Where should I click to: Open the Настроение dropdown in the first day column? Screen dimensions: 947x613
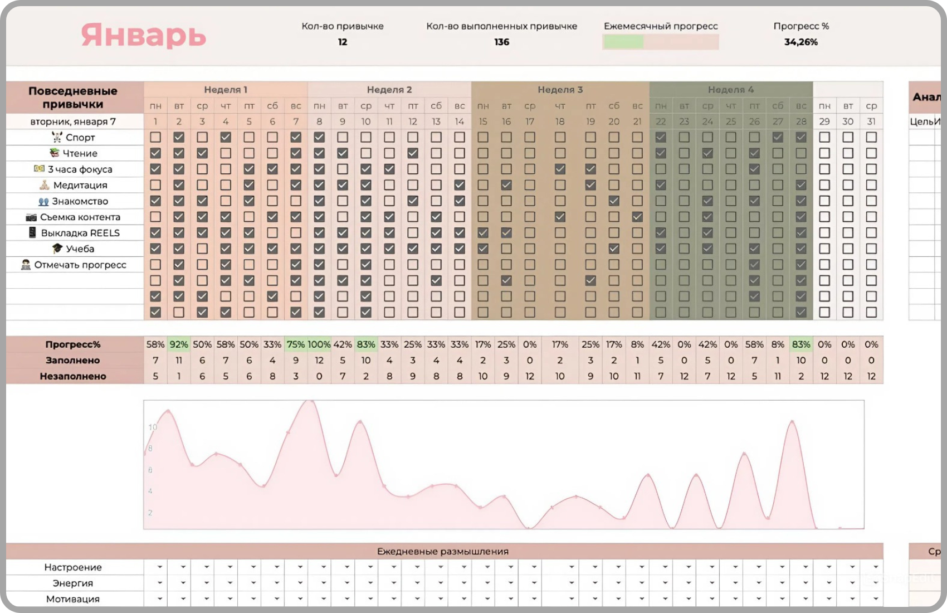click(160, 567)
